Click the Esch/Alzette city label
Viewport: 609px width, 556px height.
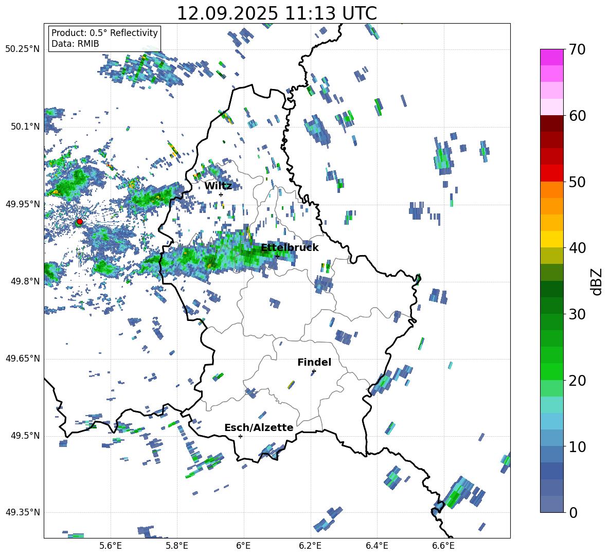tap(259, 428)
